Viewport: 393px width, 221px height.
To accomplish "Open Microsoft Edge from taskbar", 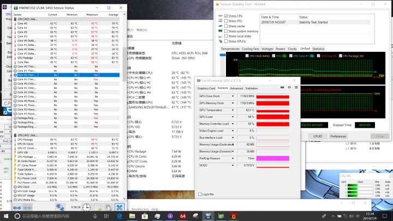I will click(120, 216).
